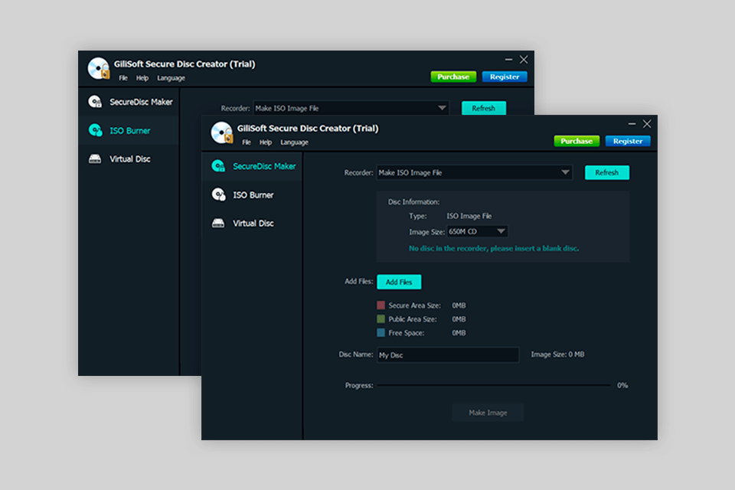Click the blue Free Space color swatch
735x490 pixels.
coord(381,332)
